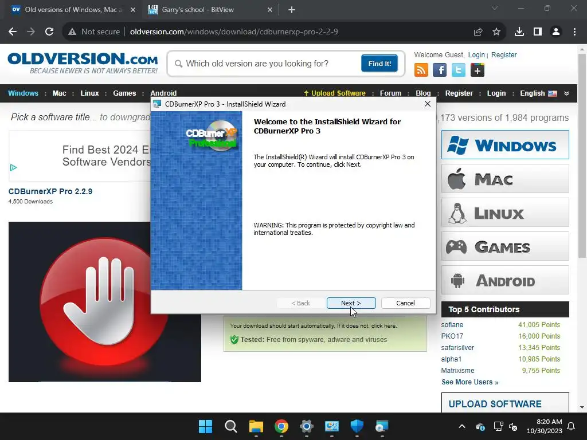
Task: Open the Windows Start menu
Action: point(205,426)
